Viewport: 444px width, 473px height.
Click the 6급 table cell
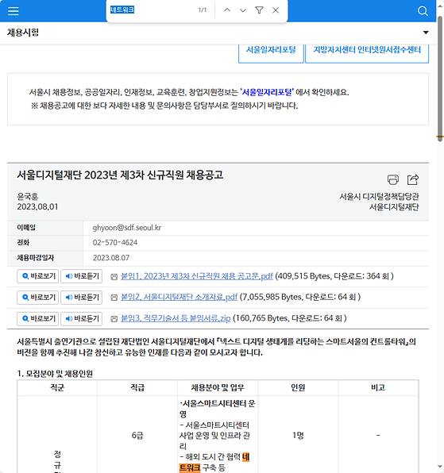point(137,435)
